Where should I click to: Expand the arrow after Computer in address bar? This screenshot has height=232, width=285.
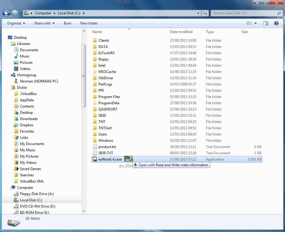(54, 13)
